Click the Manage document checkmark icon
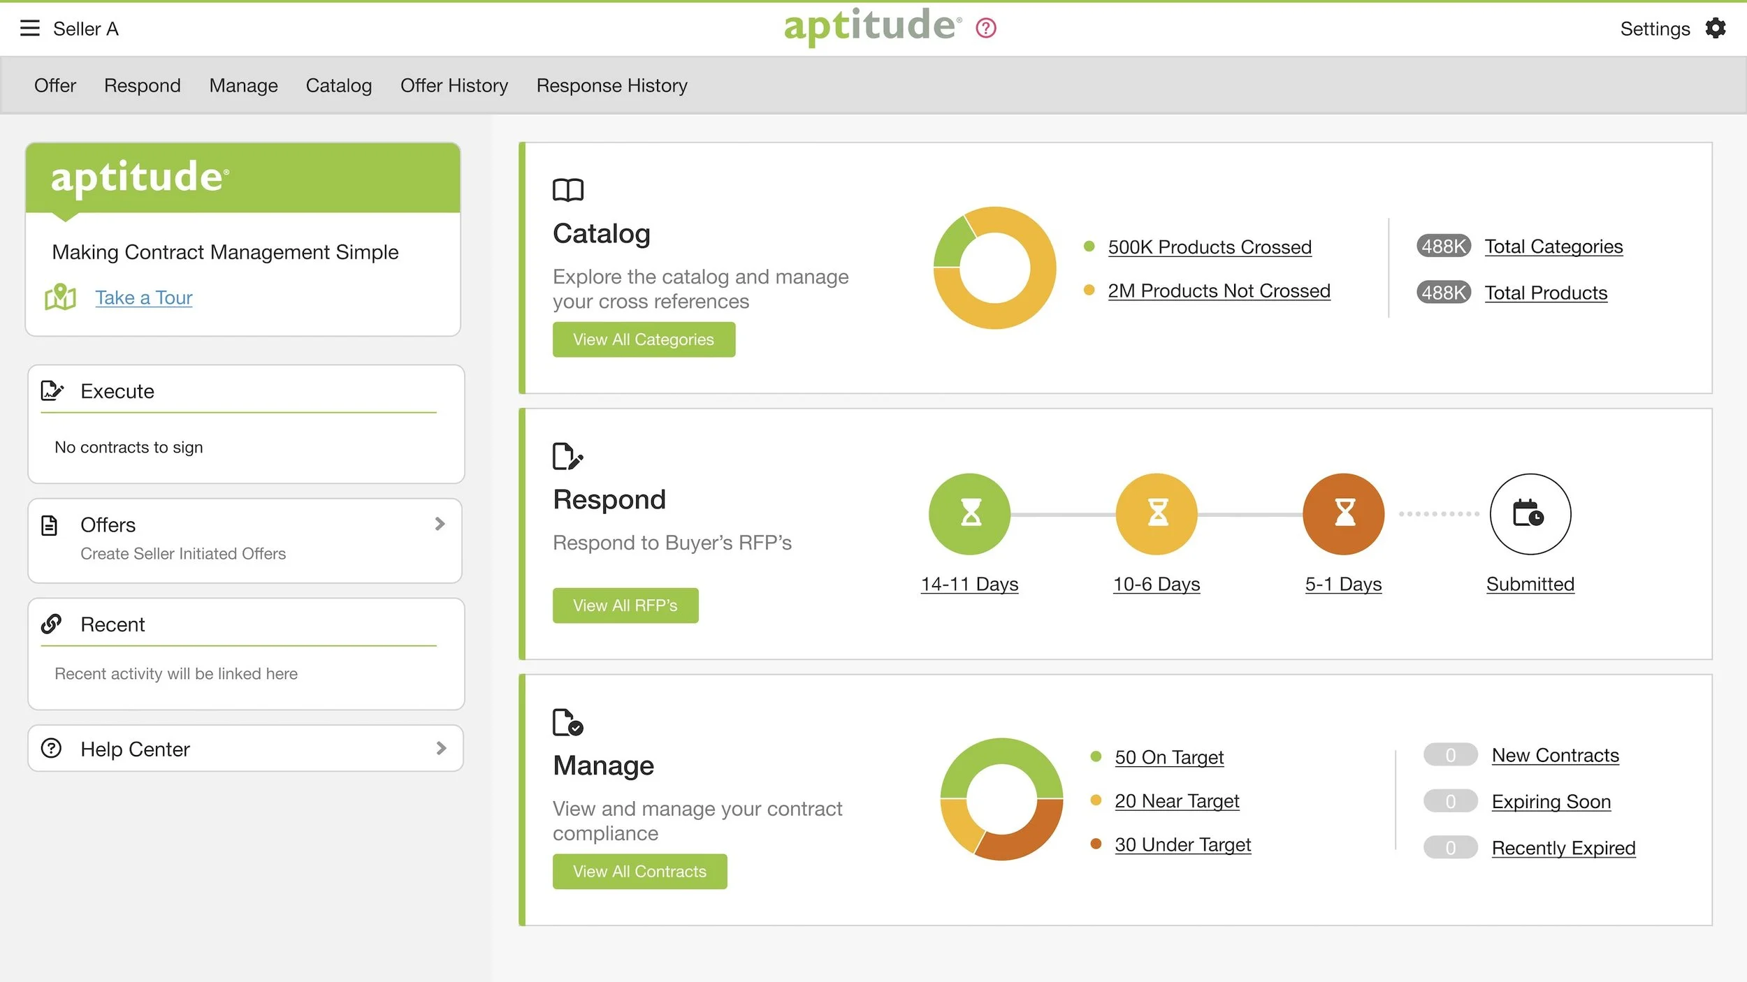 [x=567, y=722]
